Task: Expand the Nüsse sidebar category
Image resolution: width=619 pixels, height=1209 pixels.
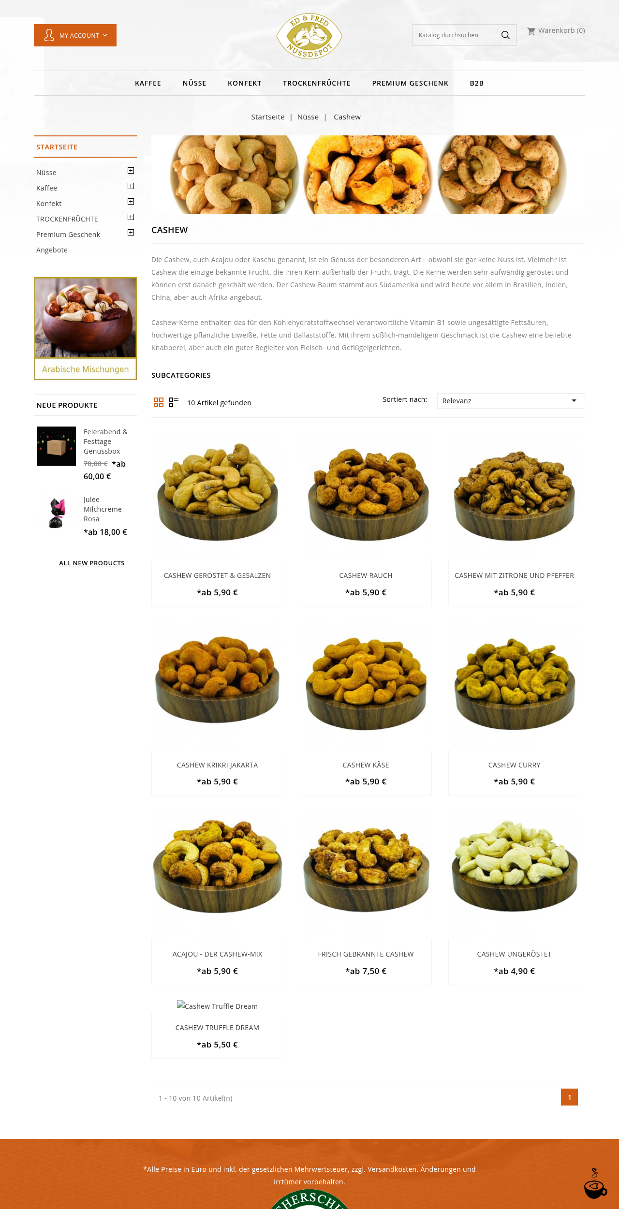Action: point(131,171)
